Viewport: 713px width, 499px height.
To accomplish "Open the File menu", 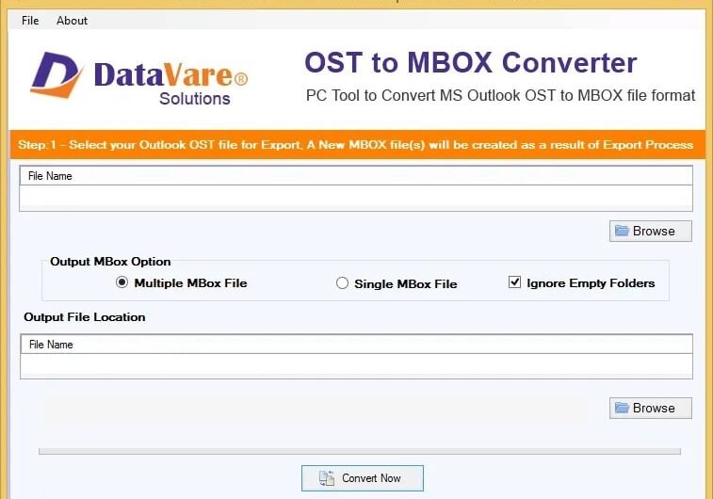I will click(30, 20).
